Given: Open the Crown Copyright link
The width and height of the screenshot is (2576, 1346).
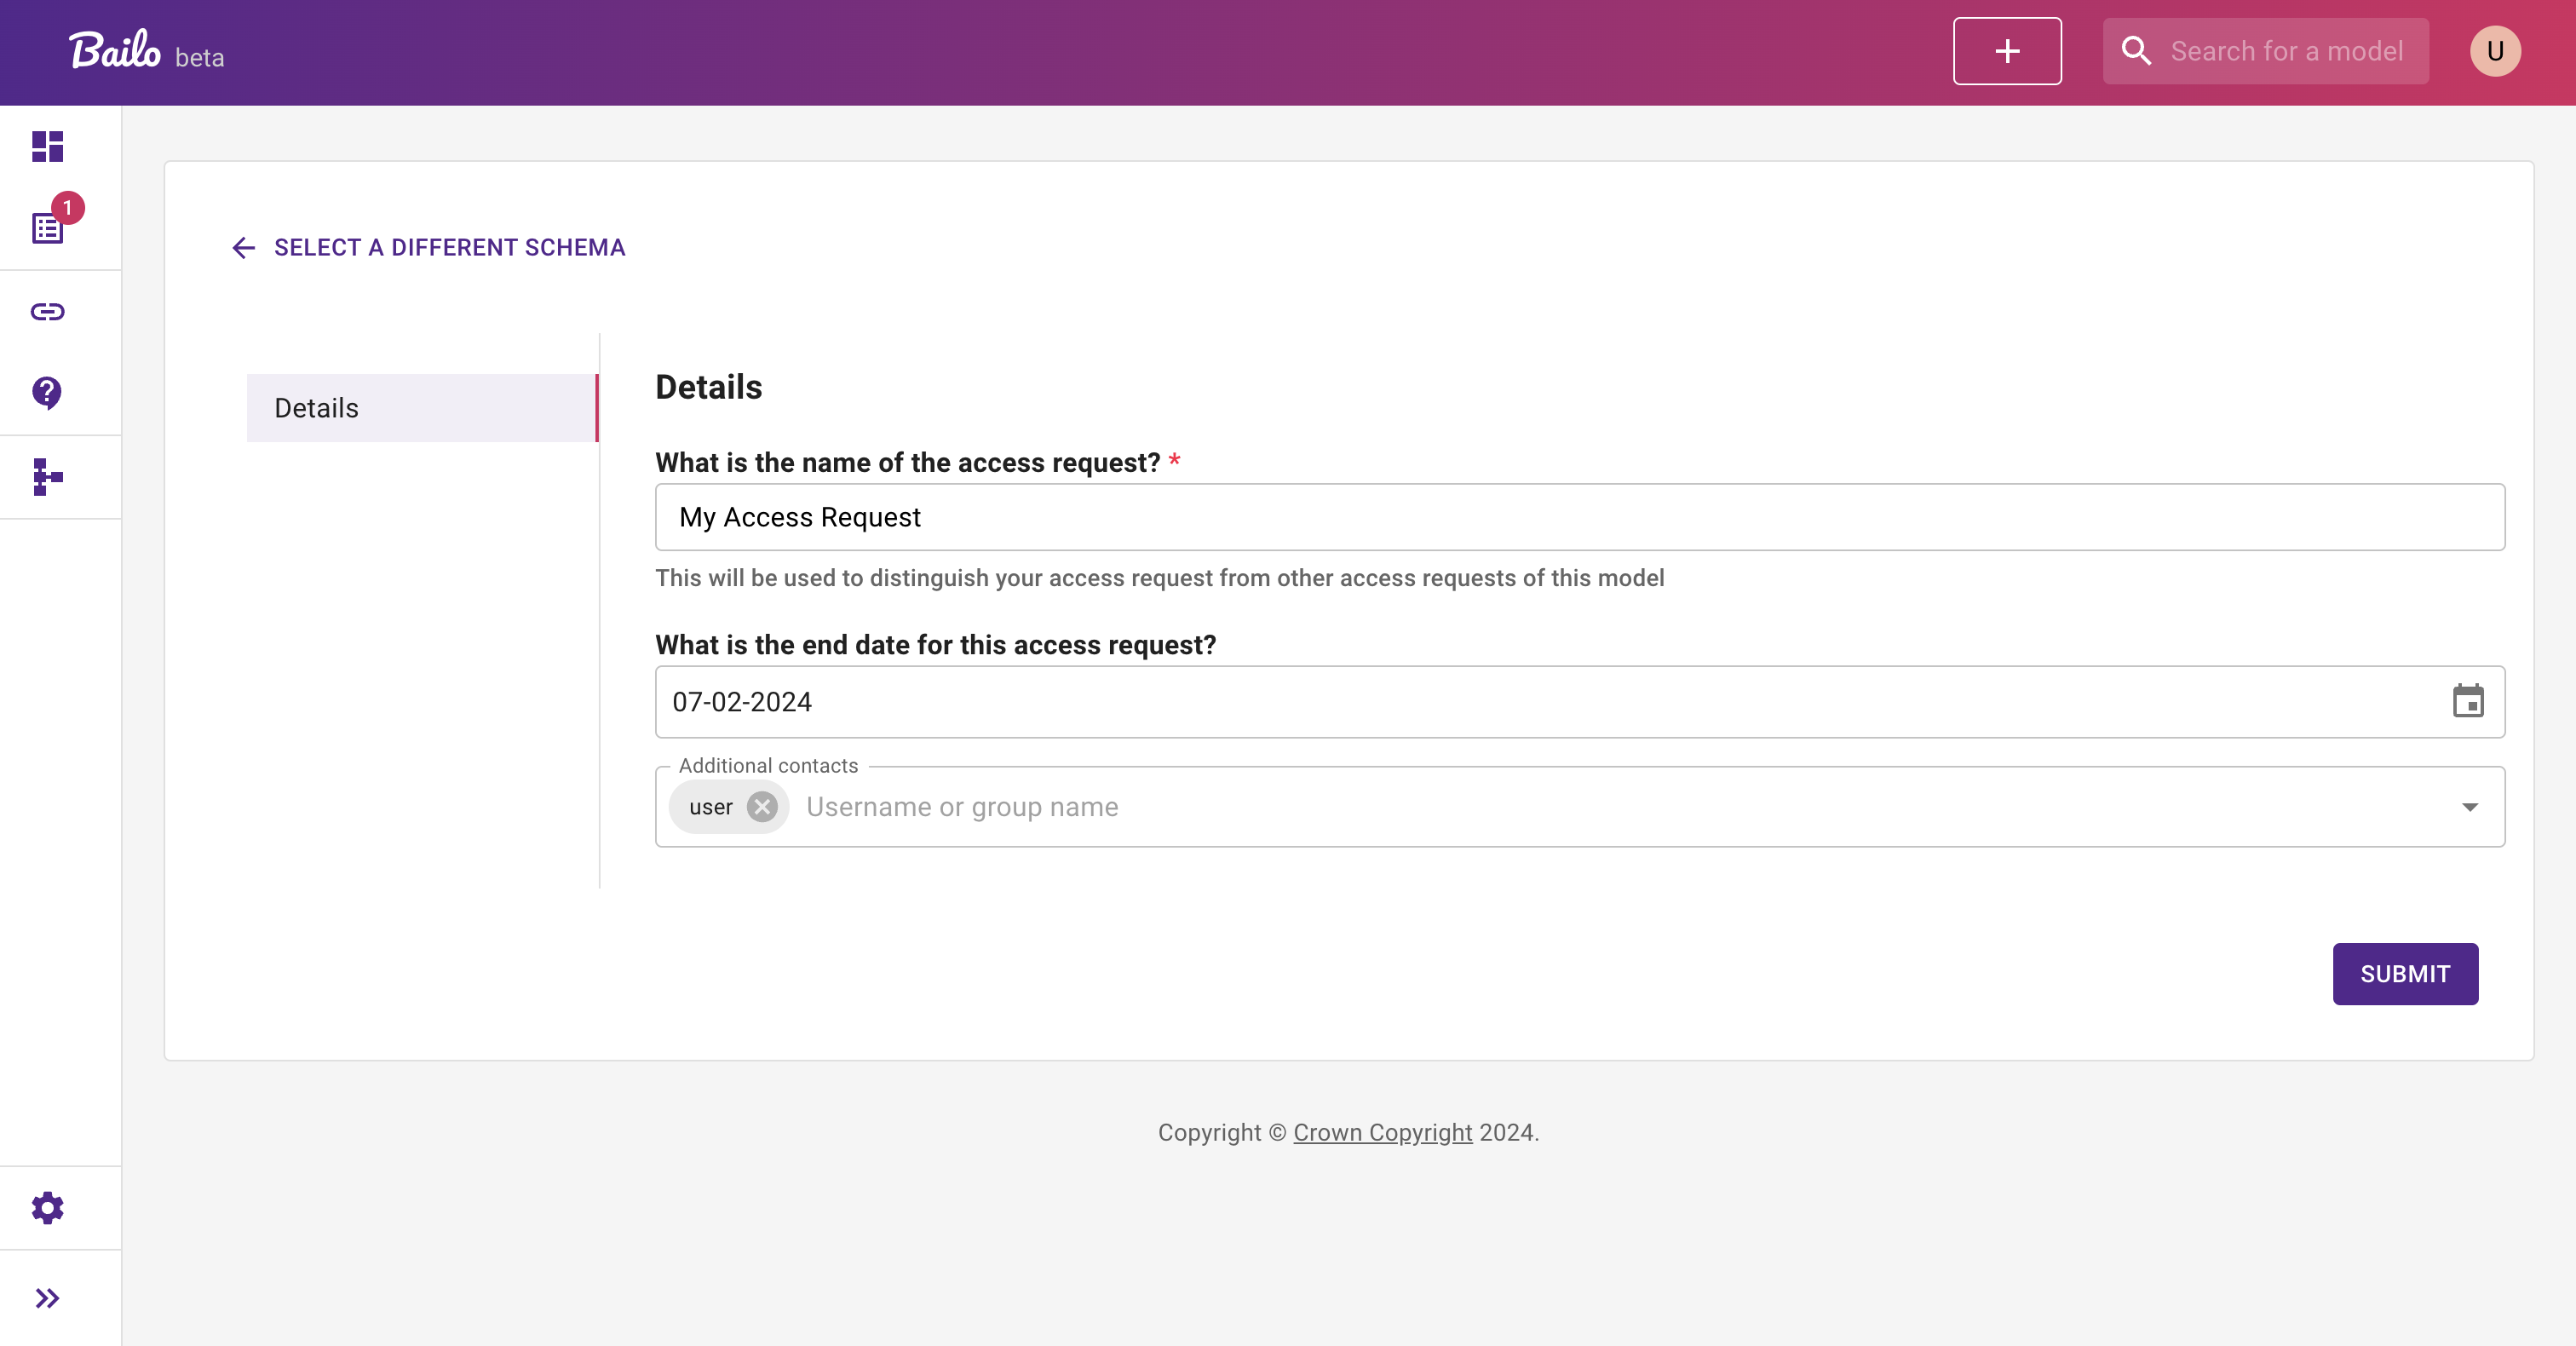Looking at the screenshot, I should (x=1382, y=1132).
